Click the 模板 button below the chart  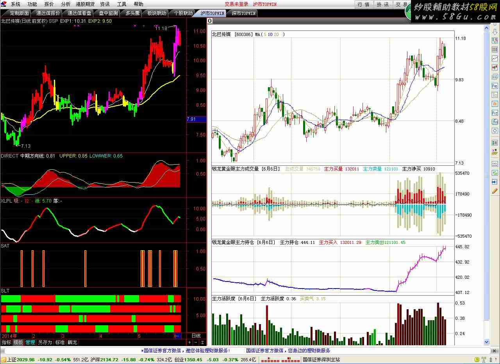(18, 342)
